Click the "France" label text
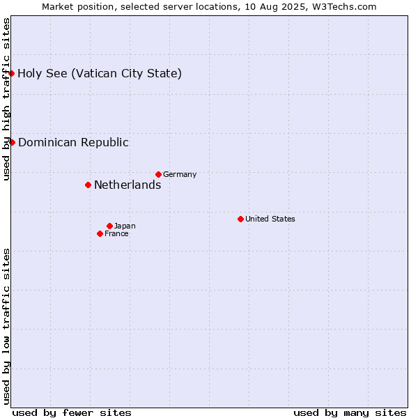This screenshot has height=418, width=418. tap(116, 234)
